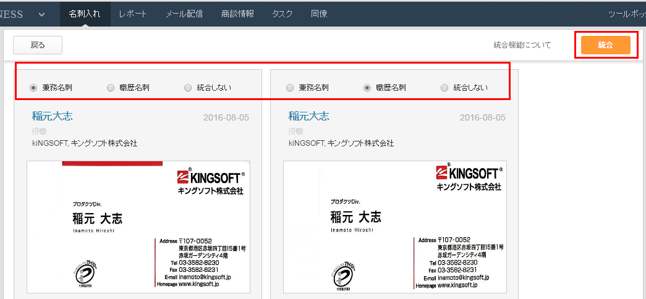The height and width of the screenshot is (299, 646).
Task: Expand the product dropdown arrow beside NESS
Action: (x=41, y=14)
